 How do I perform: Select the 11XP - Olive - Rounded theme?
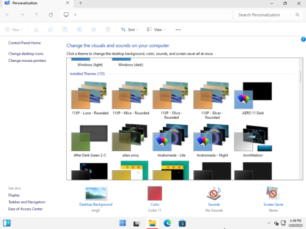171,100
